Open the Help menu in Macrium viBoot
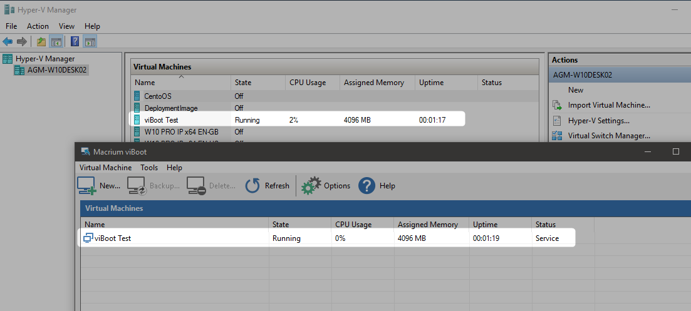This screenshot has width=691, height=311. click(x=175, y=168)
